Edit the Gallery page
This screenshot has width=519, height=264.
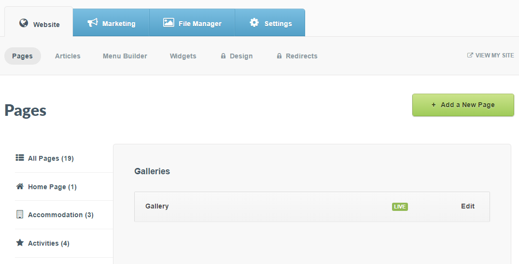click(x=468, y=206)
